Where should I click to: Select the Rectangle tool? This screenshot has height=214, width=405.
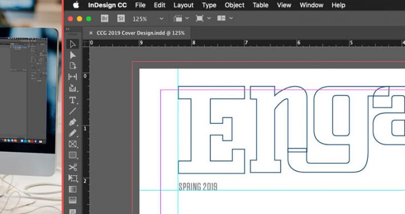pos(72,155)
